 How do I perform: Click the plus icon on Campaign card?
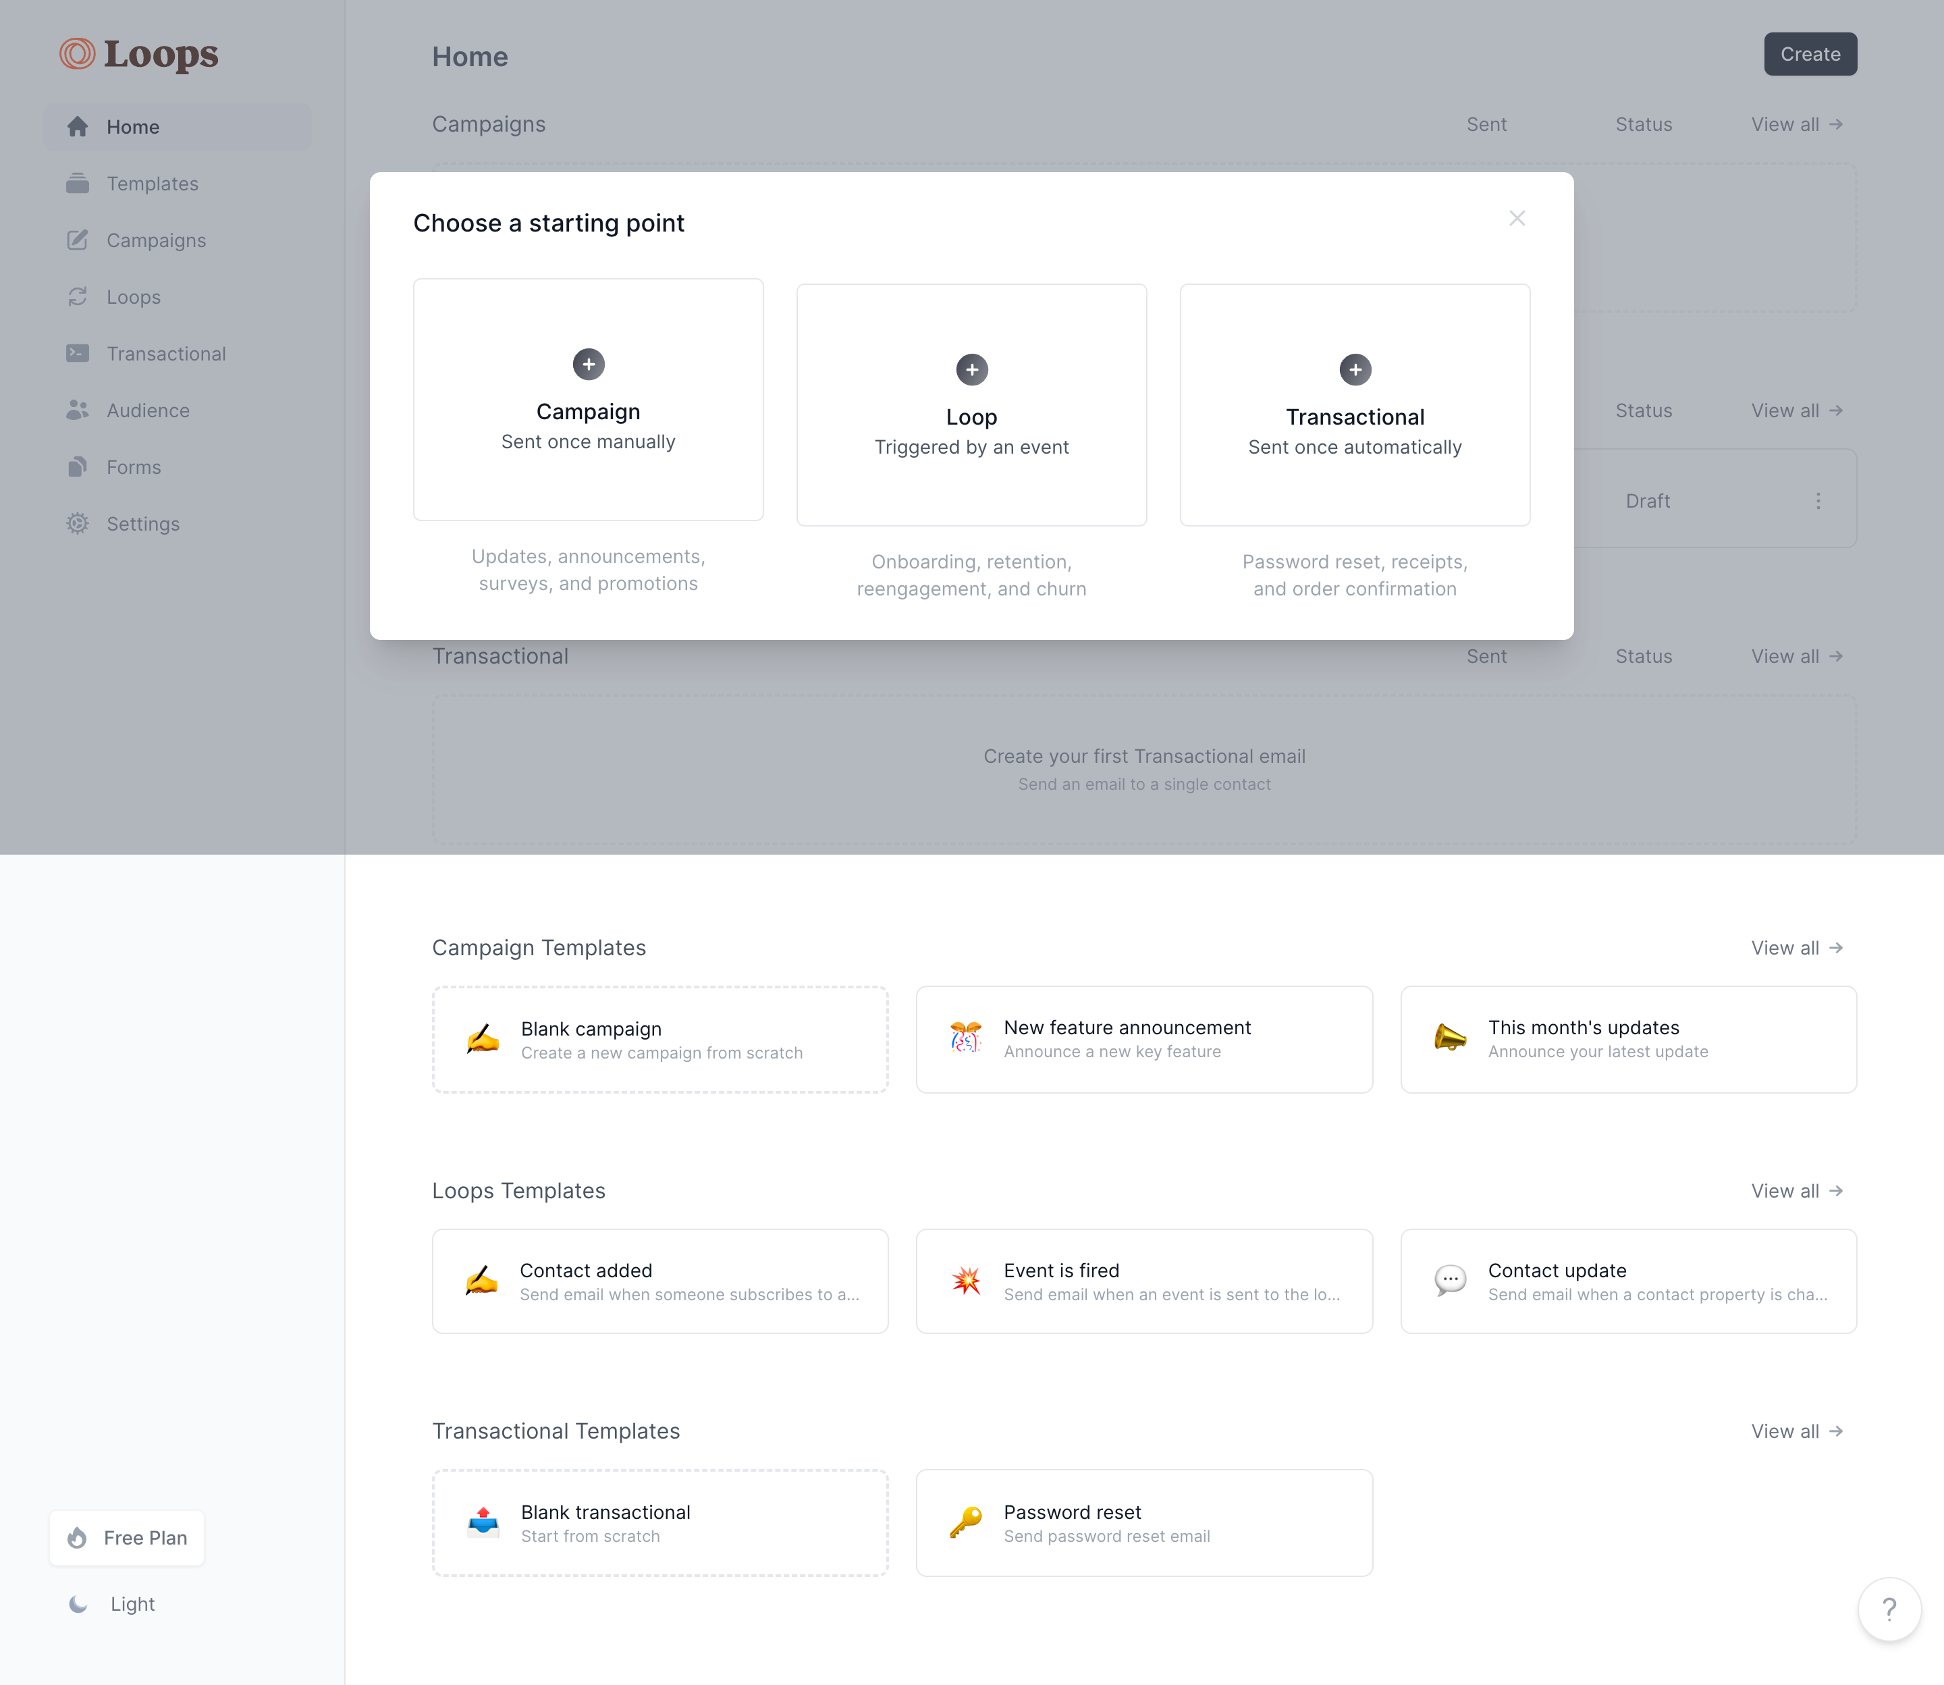pyautogui.click(x=589, y=364)
